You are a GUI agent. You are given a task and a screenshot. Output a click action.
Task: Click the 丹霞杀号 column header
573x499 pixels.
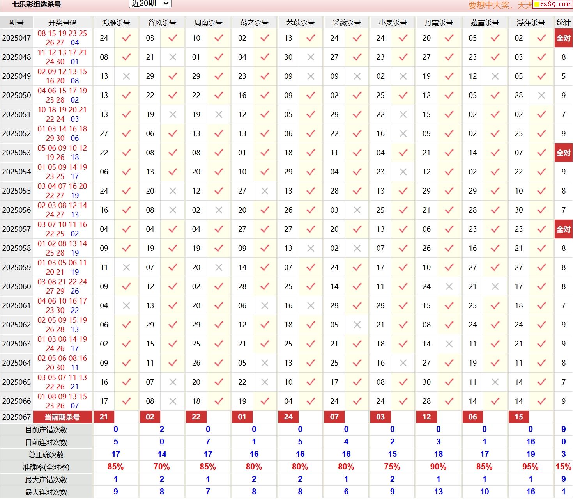[x=438, y=23]
